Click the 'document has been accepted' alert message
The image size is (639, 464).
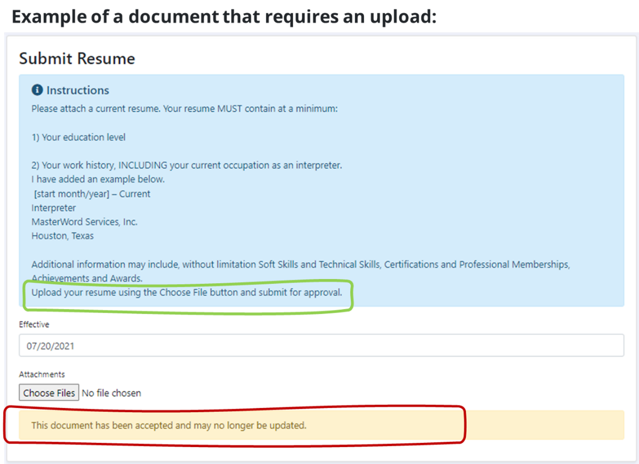pyautogui.click(x=169, y=425)
